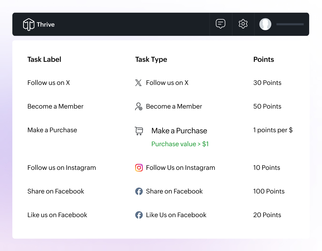322x251 pixels.
Task: Click the Instagram icon in the task list
Action: point(139,168)
